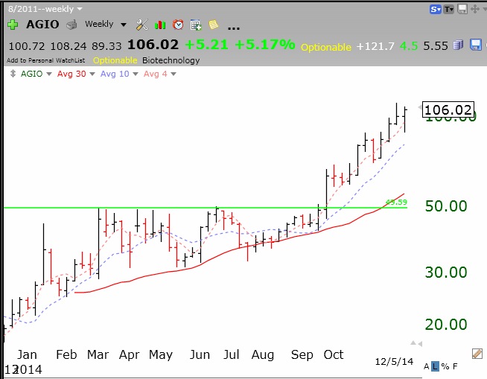Click the 50.00 price axis label
The width and height of the screenshot is (487, 379).
point(446,206)
